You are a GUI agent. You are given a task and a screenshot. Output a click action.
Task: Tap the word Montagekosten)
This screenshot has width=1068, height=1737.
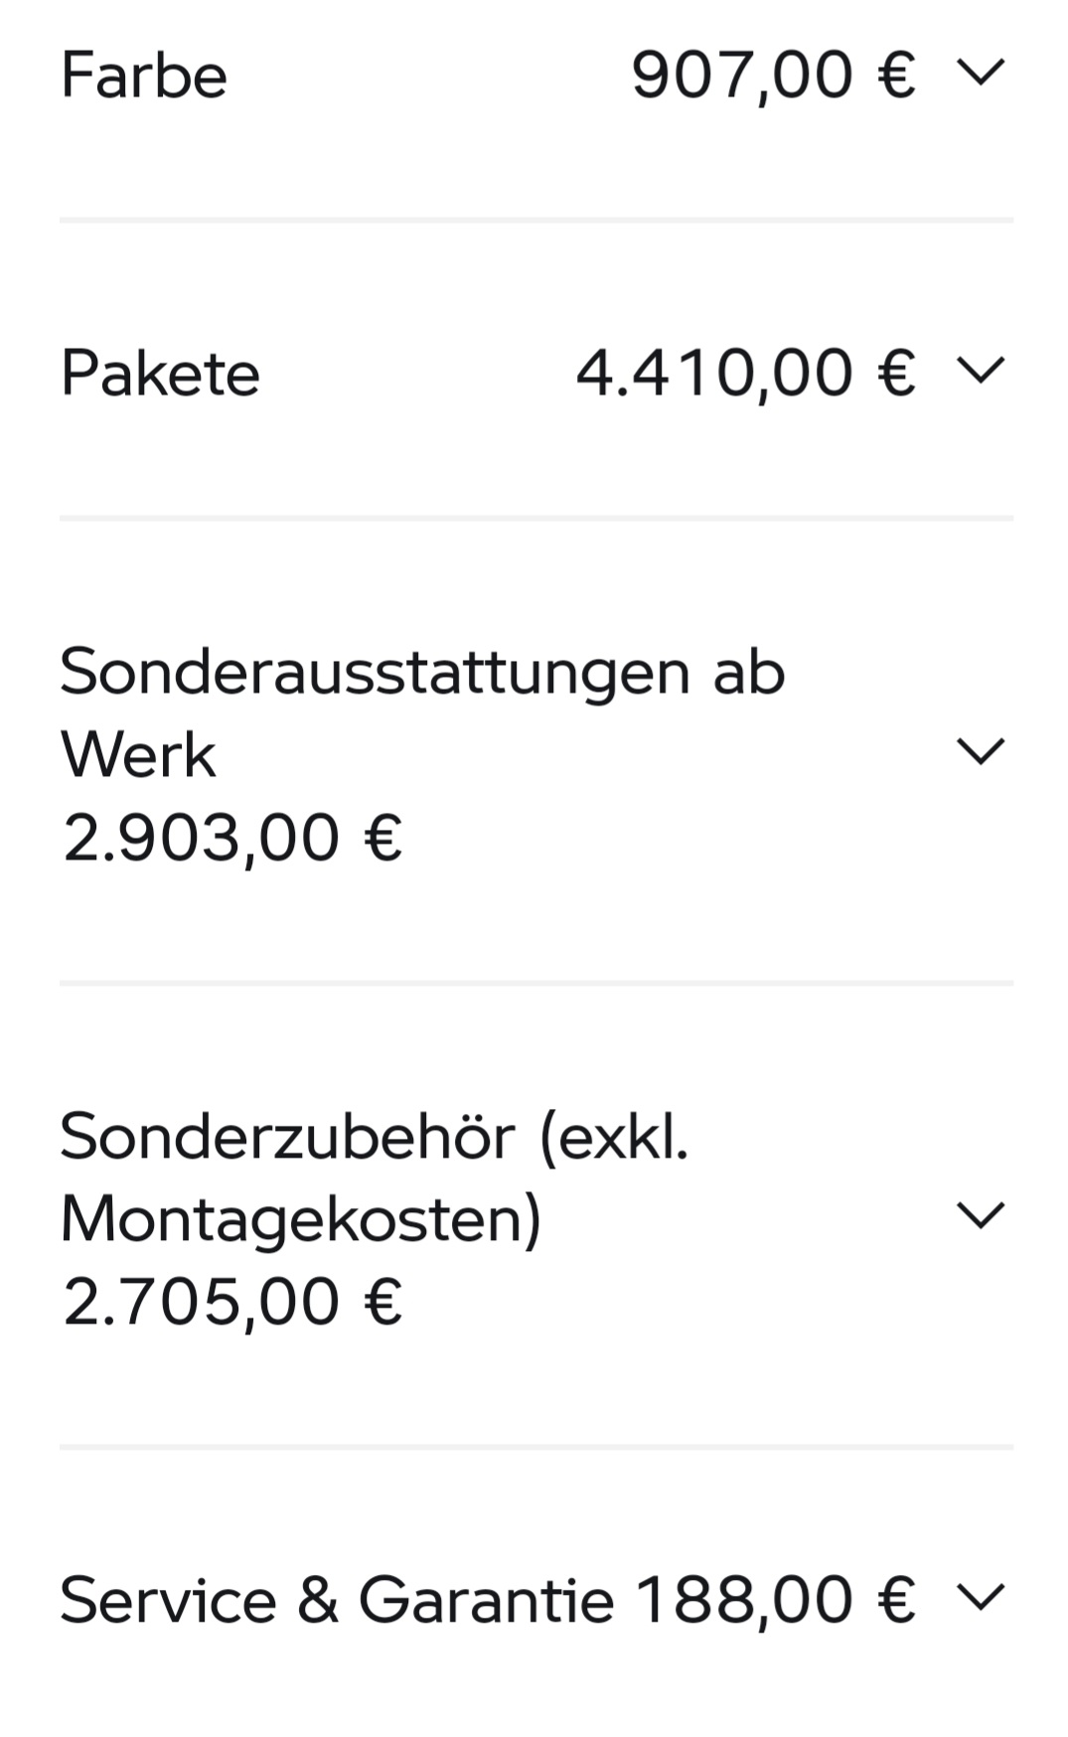(x=301, y=1219)
